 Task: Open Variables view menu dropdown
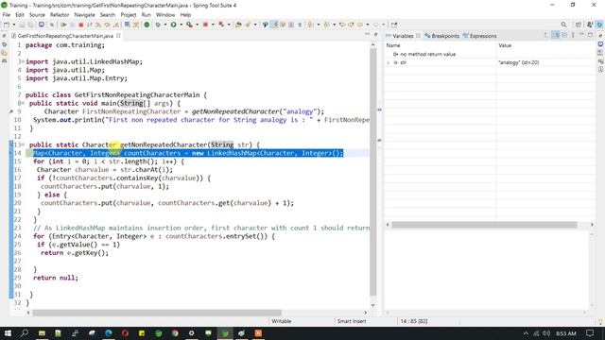573,35
